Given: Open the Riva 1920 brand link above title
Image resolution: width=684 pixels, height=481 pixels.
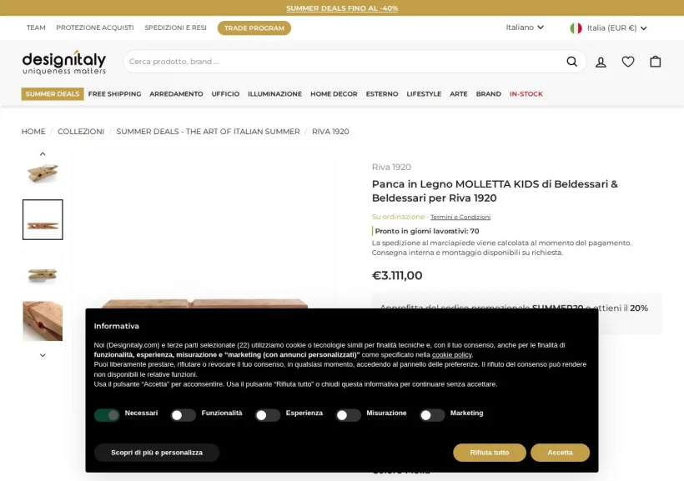Looking at the screenshot, I should (391, 167).
